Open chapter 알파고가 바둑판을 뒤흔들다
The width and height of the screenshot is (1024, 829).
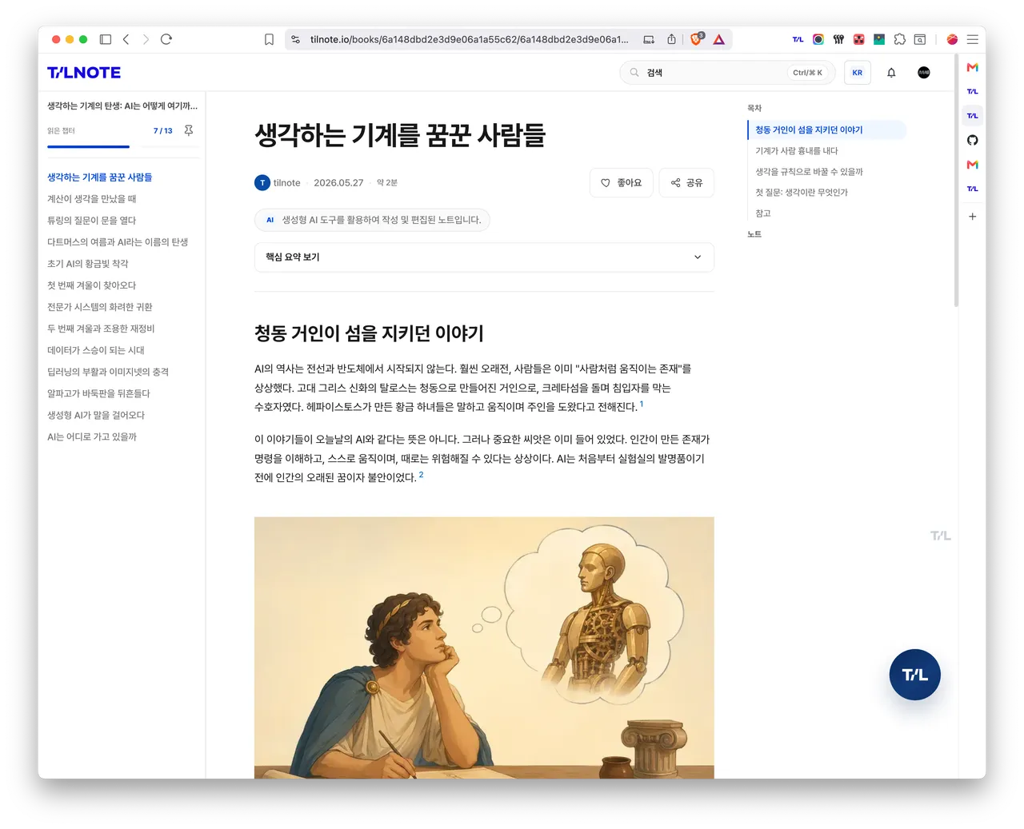(x=98, y=393)
